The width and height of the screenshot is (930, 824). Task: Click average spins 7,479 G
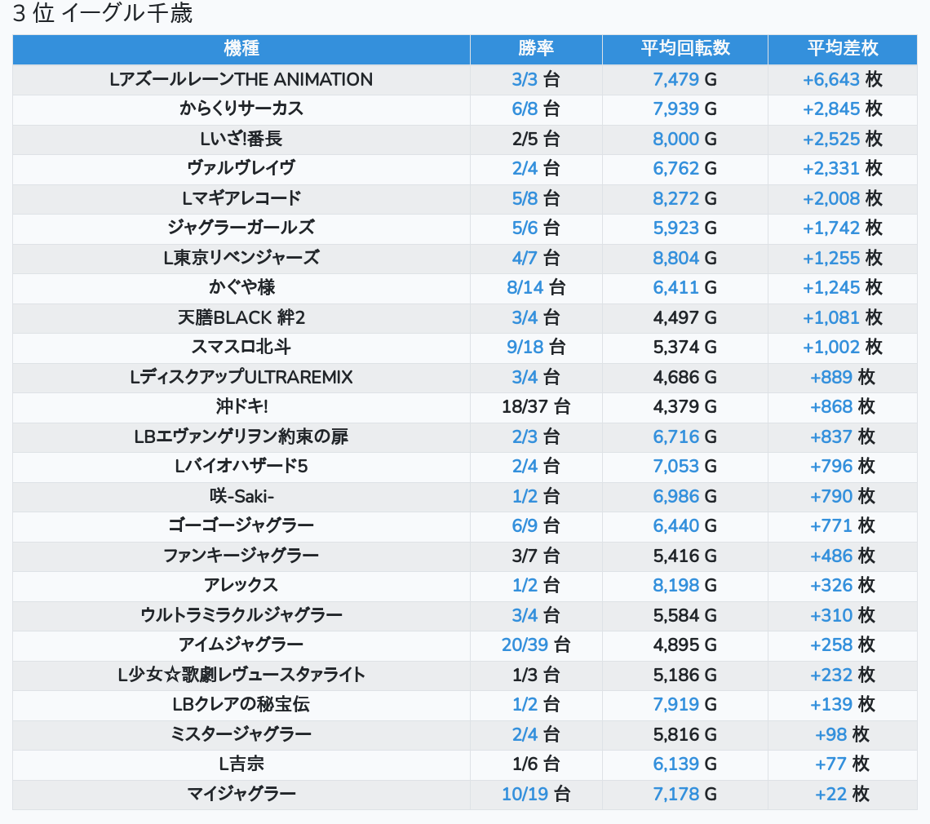(685, 79)
